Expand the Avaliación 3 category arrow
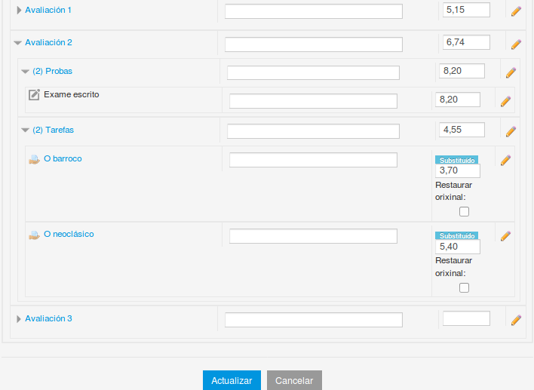534x390 pixels. click(19, 319)
